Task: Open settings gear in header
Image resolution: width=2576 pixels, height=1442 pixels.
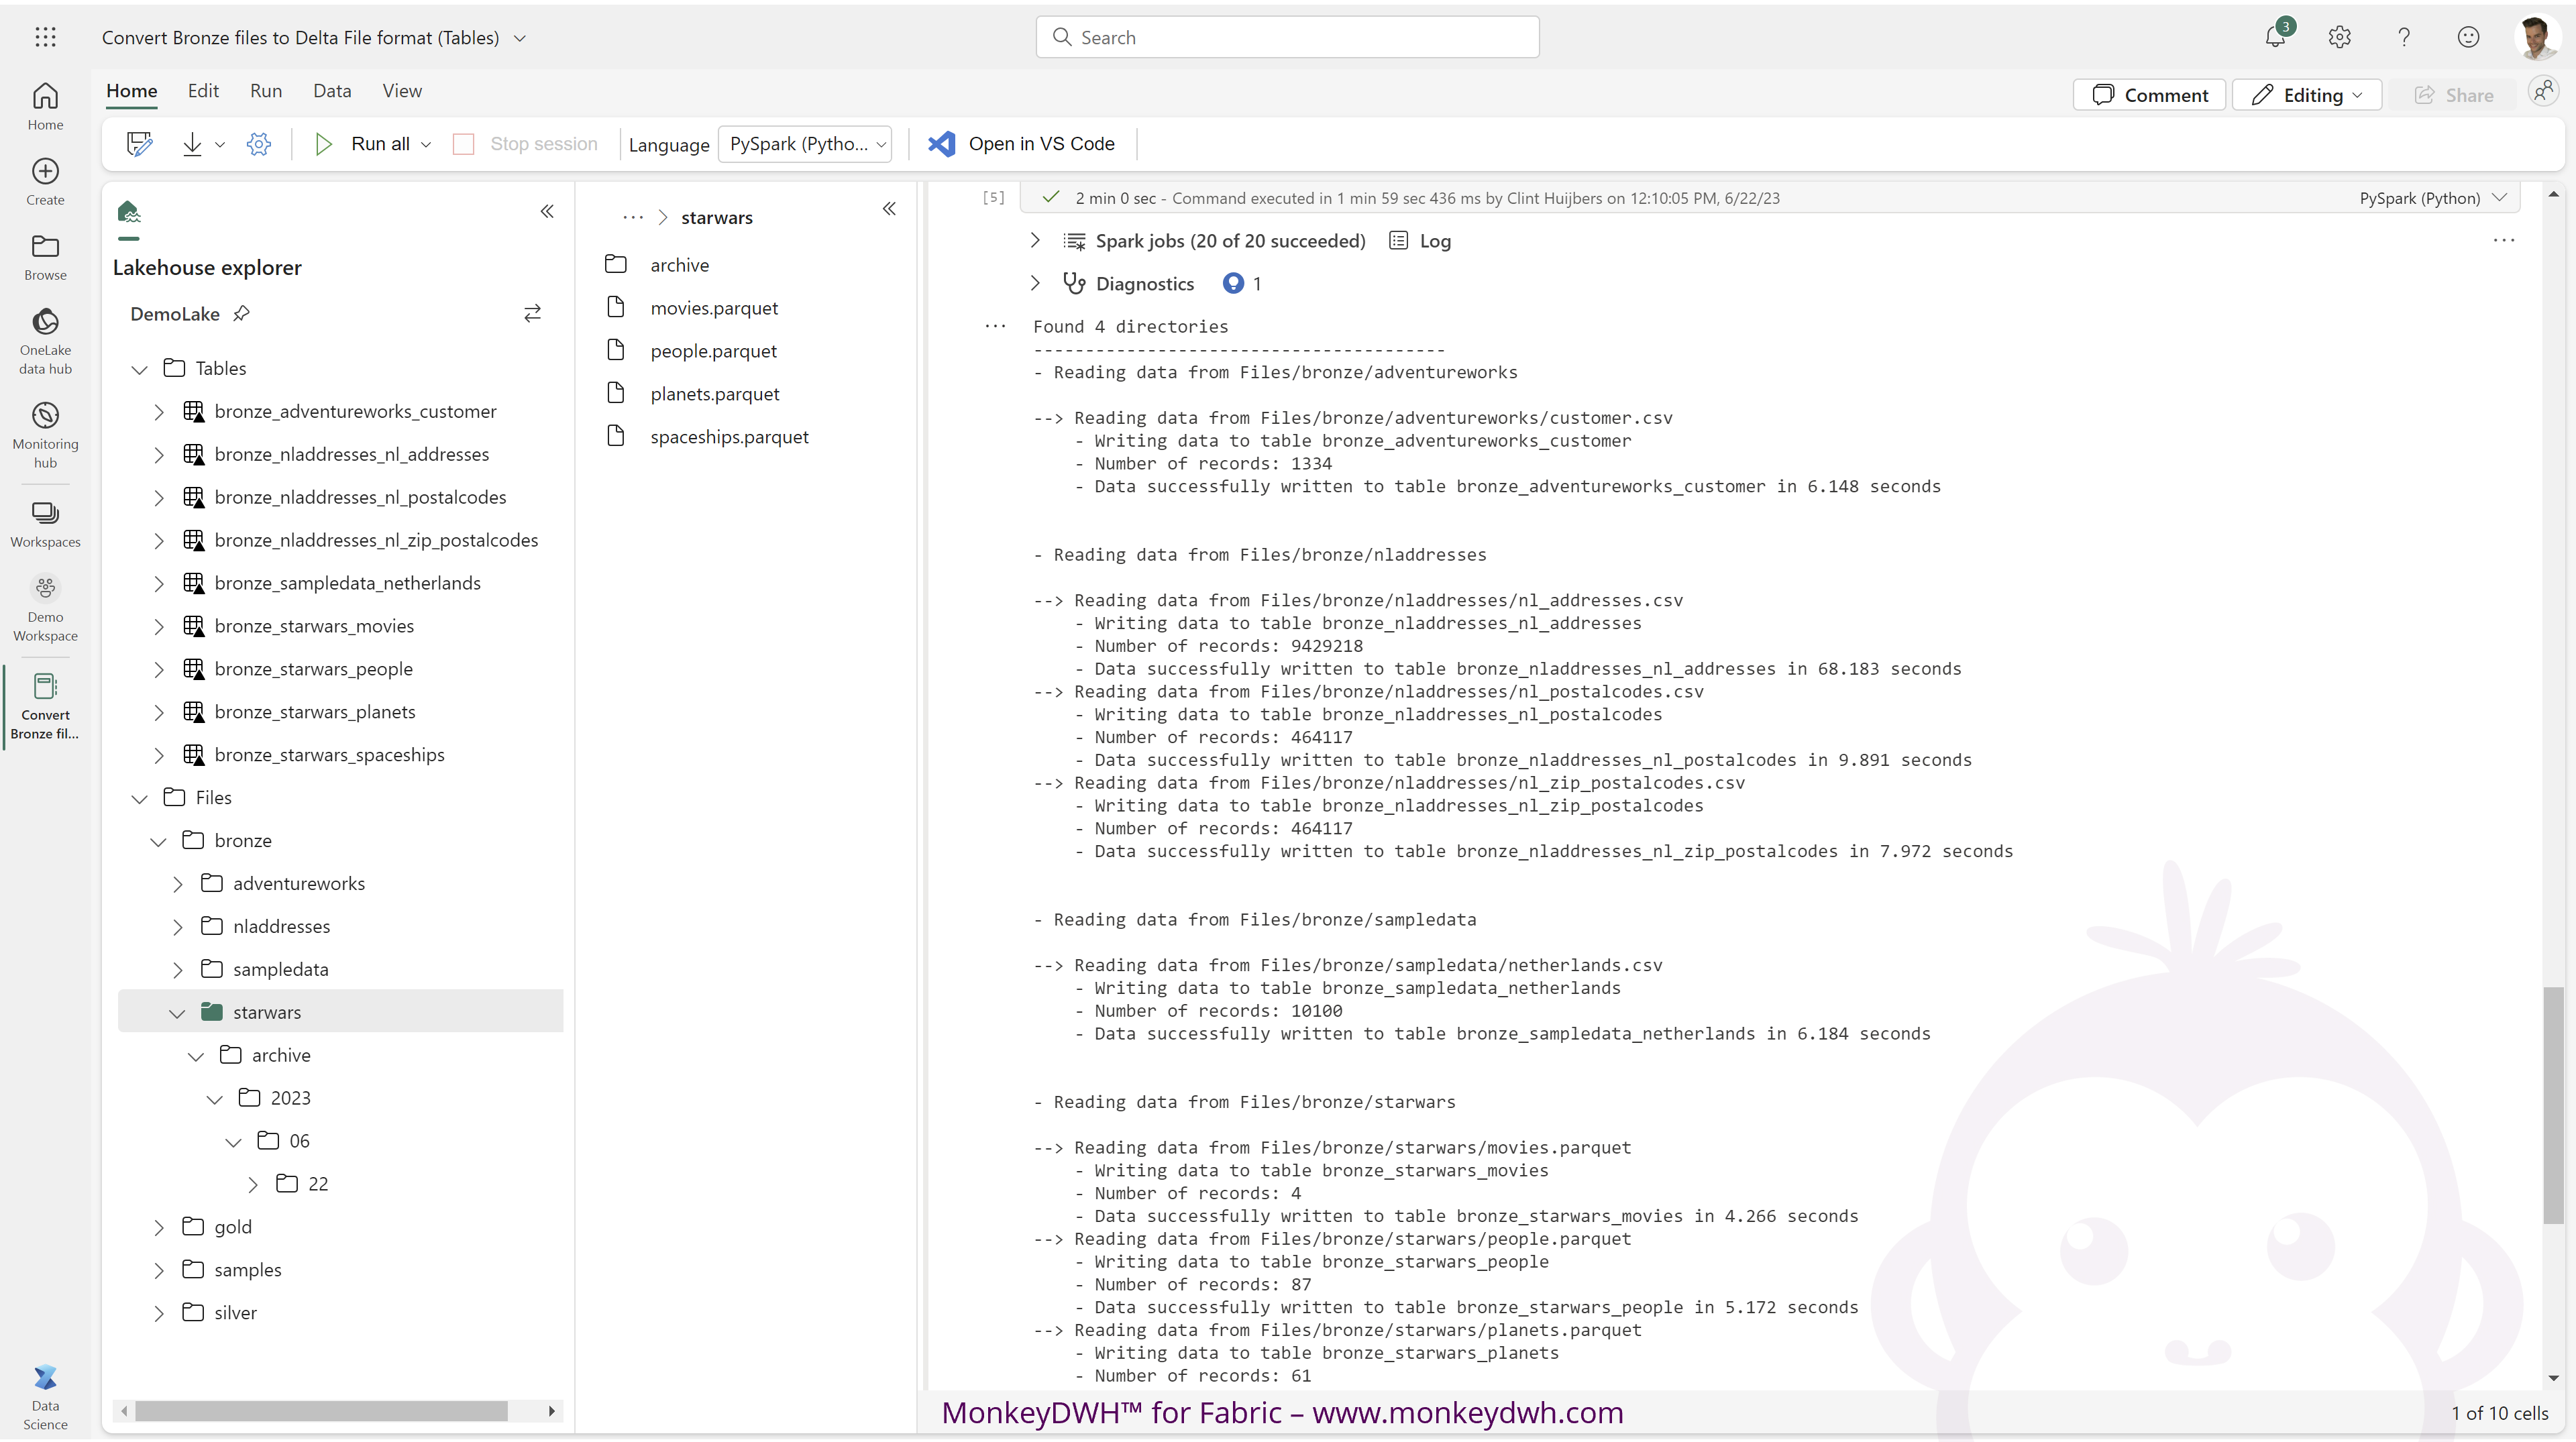Action: [x=2339, y=37]
